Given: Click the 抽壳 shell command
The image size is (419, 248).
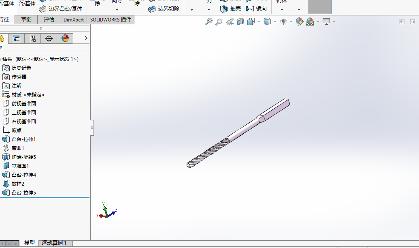Looking at the screenshot, I should 230,9.
